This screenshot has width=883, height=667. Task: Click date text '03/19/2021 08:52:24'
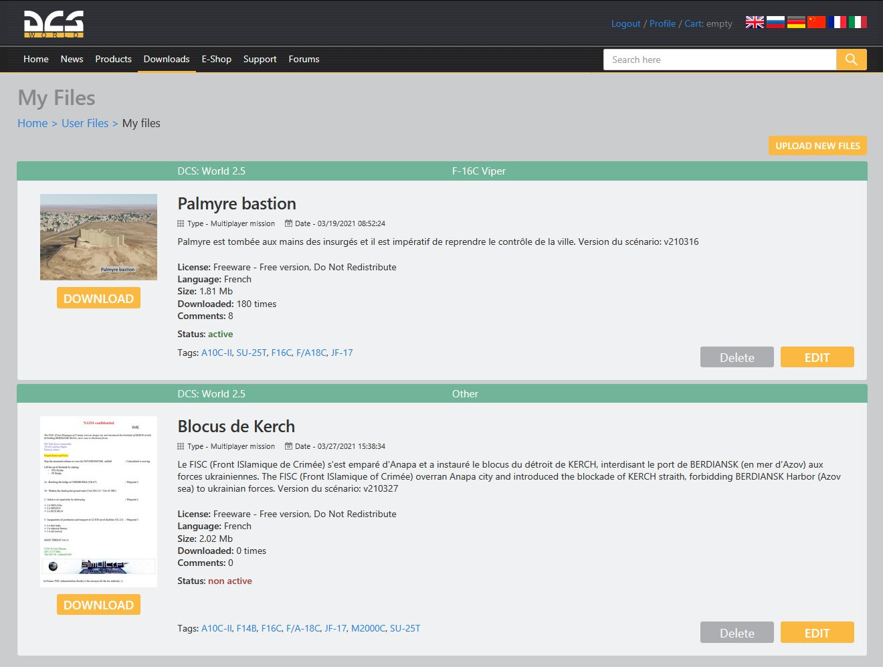click(x=351, y=223)
